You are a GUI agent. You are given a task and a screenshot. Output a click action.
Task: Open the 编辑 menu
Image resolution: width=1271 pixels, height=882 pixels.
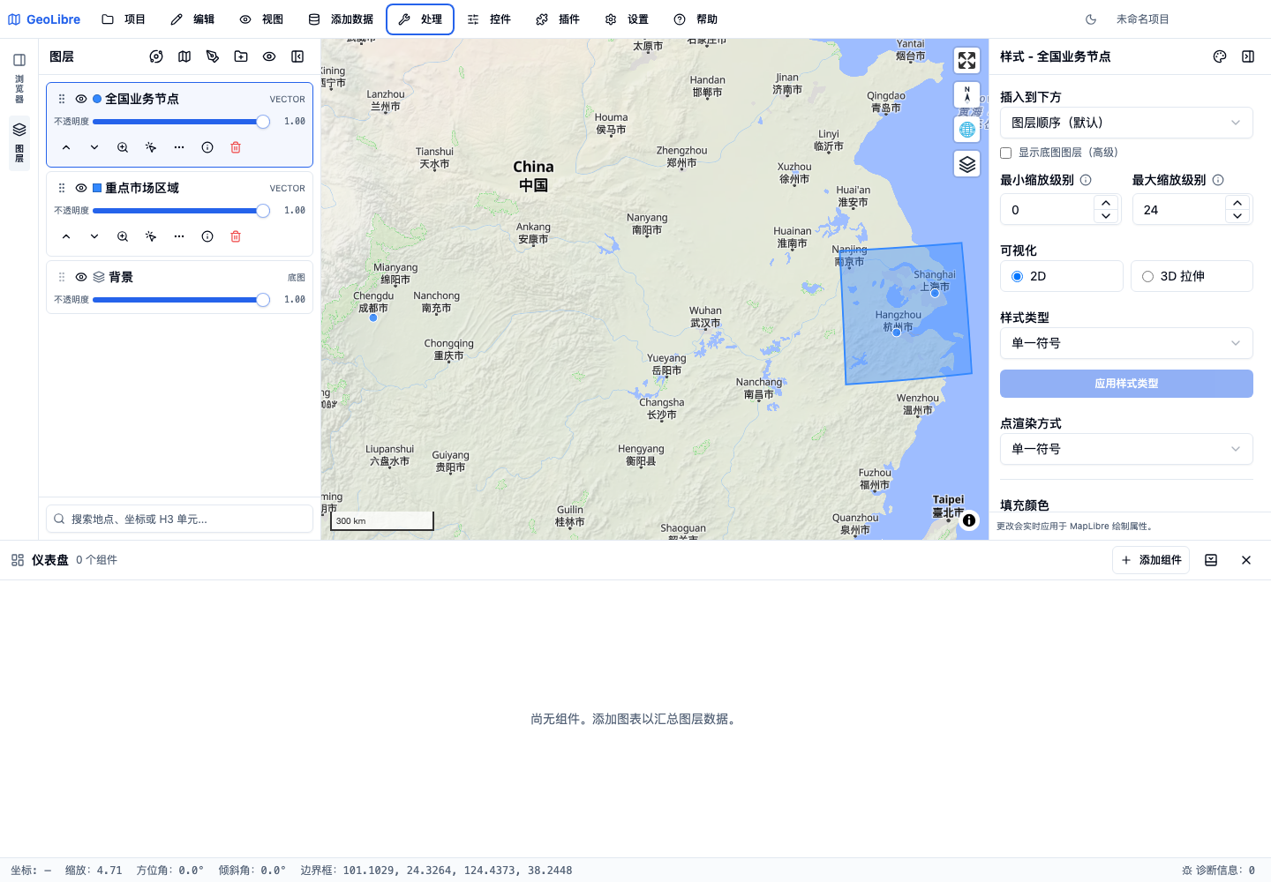(192, 19)
